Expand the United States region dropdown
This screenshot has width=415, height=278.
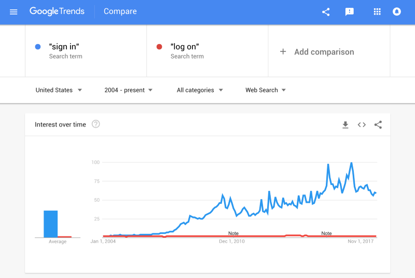(x=59, y=90)
